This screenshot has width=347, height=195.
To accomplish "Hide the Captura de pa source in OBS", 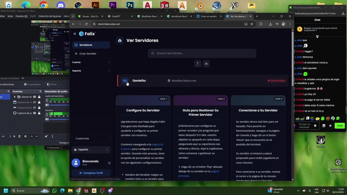I will [34, 113].
